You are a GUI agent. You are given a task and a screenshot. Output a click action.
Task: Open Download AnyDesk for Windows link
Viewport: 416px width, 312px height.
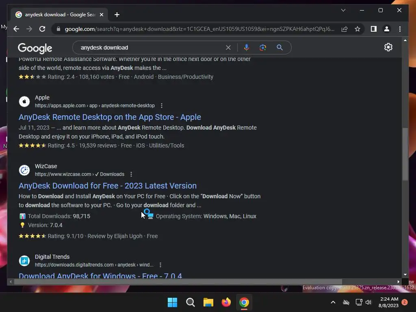click(100, 275)
